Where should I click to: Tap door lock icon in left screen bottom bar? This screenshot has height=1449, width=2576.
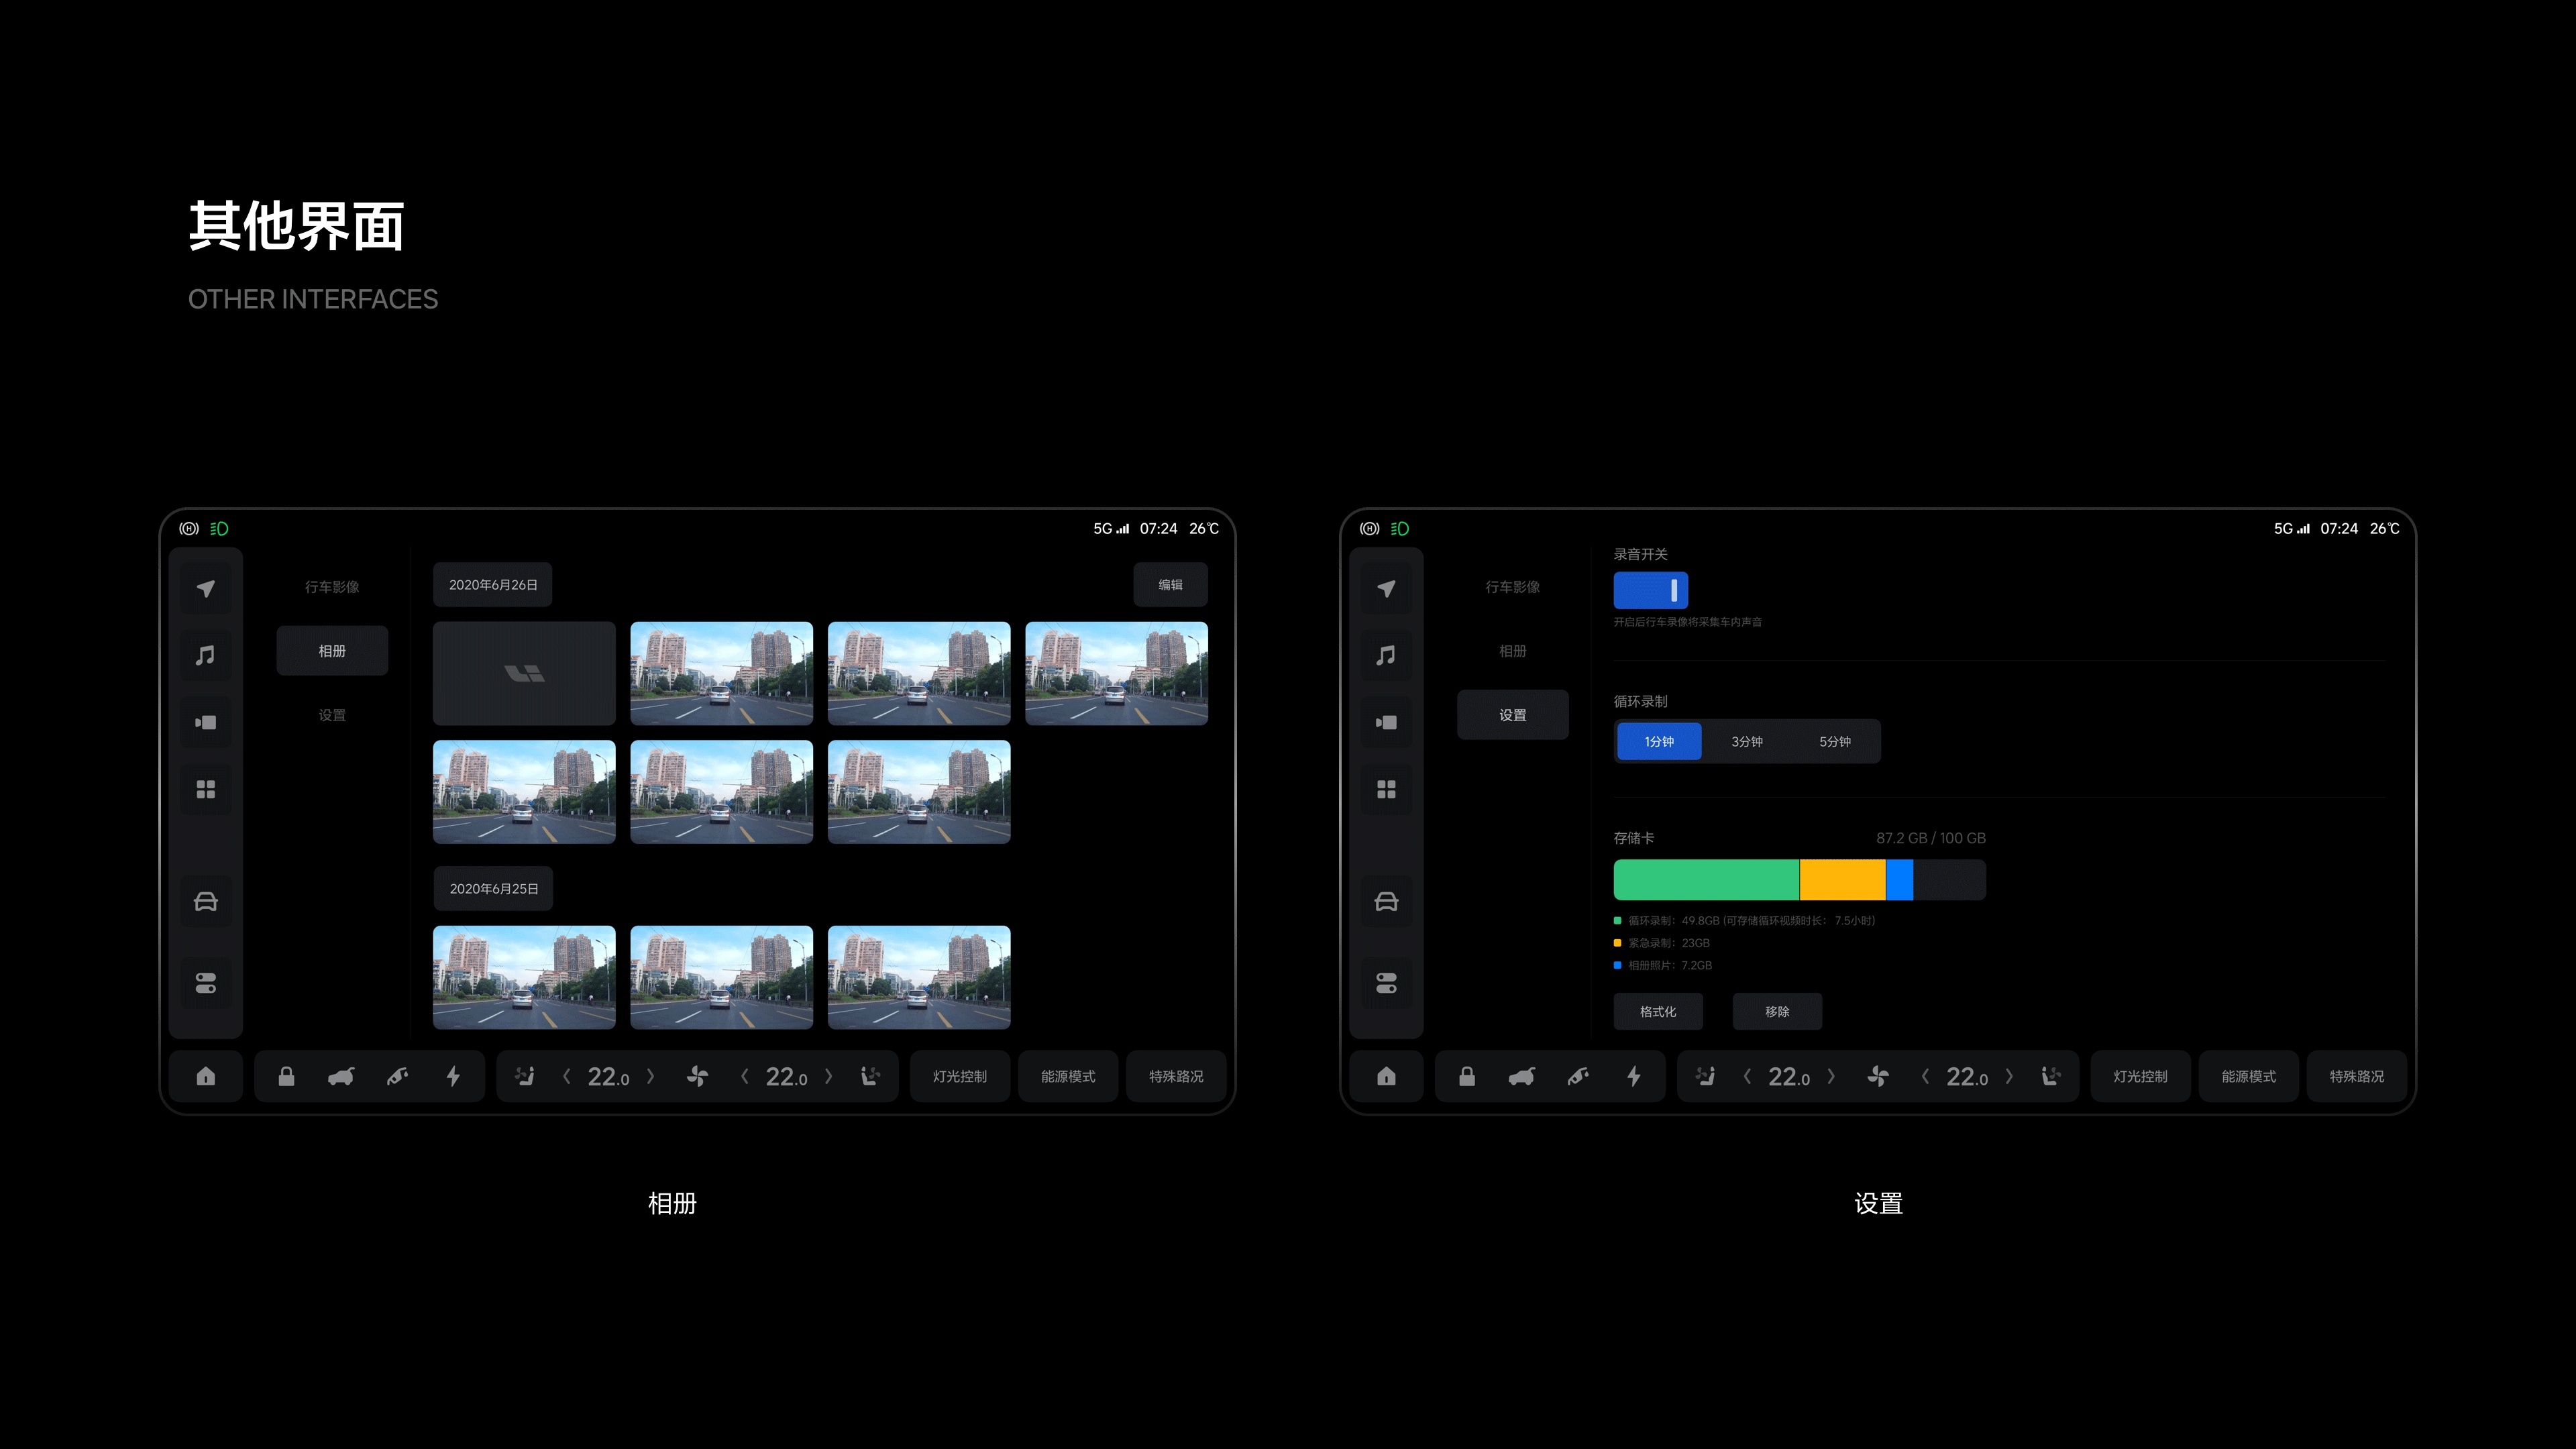click(286, 1077)
